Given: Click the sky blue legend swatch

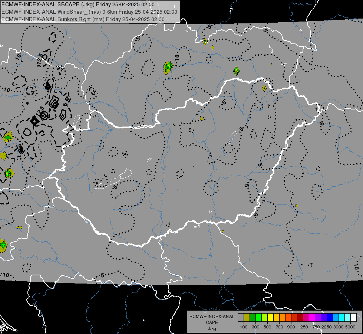Looking at the screenshot, I should [x=336, y=318].
